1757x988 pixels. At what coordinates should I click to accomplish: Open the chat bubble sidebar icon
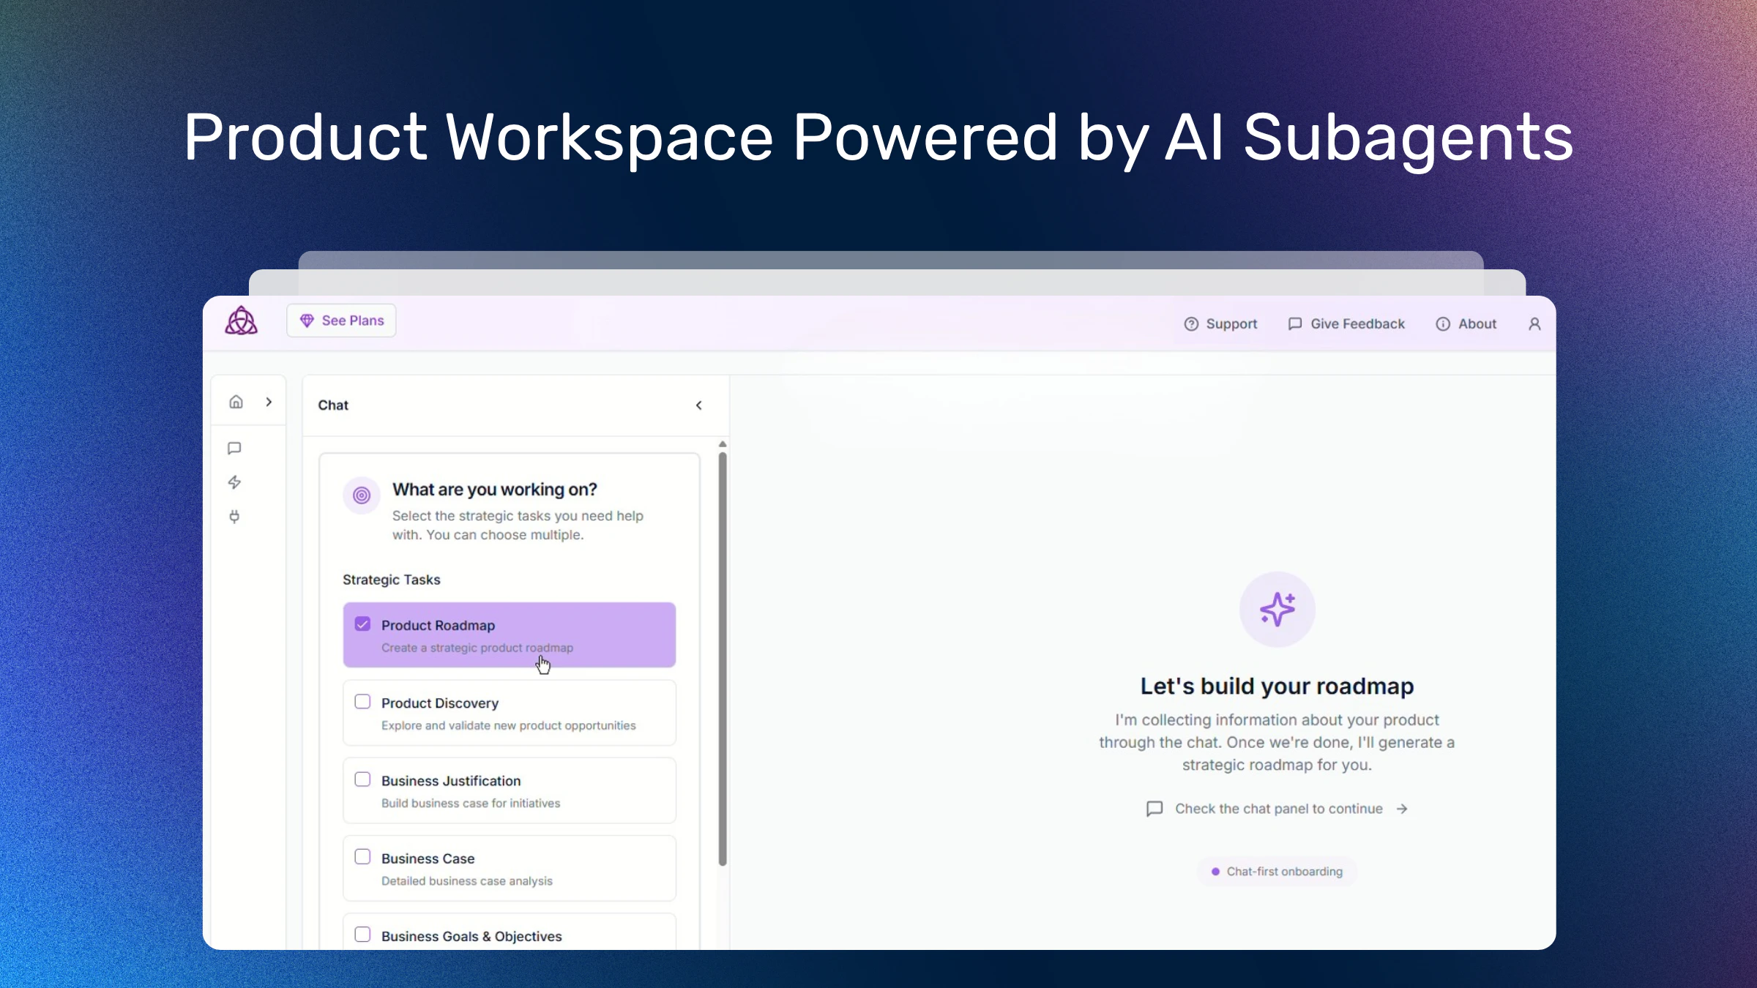click(x=234, y=448)
